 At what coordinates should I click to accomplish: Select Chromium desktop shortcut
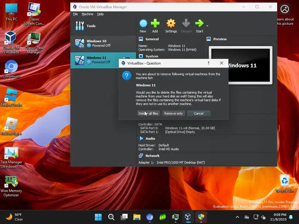coord(11,69)
